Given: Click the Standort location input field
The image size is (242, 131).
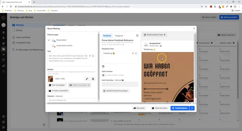Looking at the screenshot, I should click(x=71, y=100).
